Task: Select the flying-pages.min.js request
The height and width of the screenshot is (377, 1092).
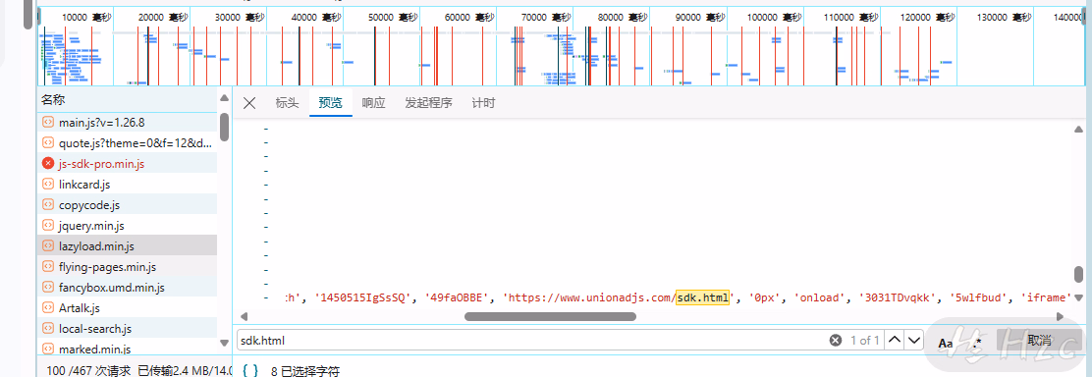Action: coord(128,266)
